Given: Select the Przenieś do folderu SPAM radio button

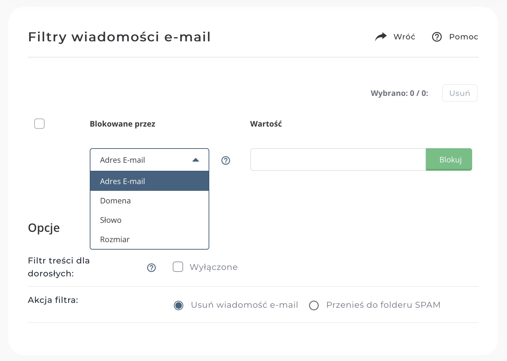Looking at the screenshot, I should 314,305.
